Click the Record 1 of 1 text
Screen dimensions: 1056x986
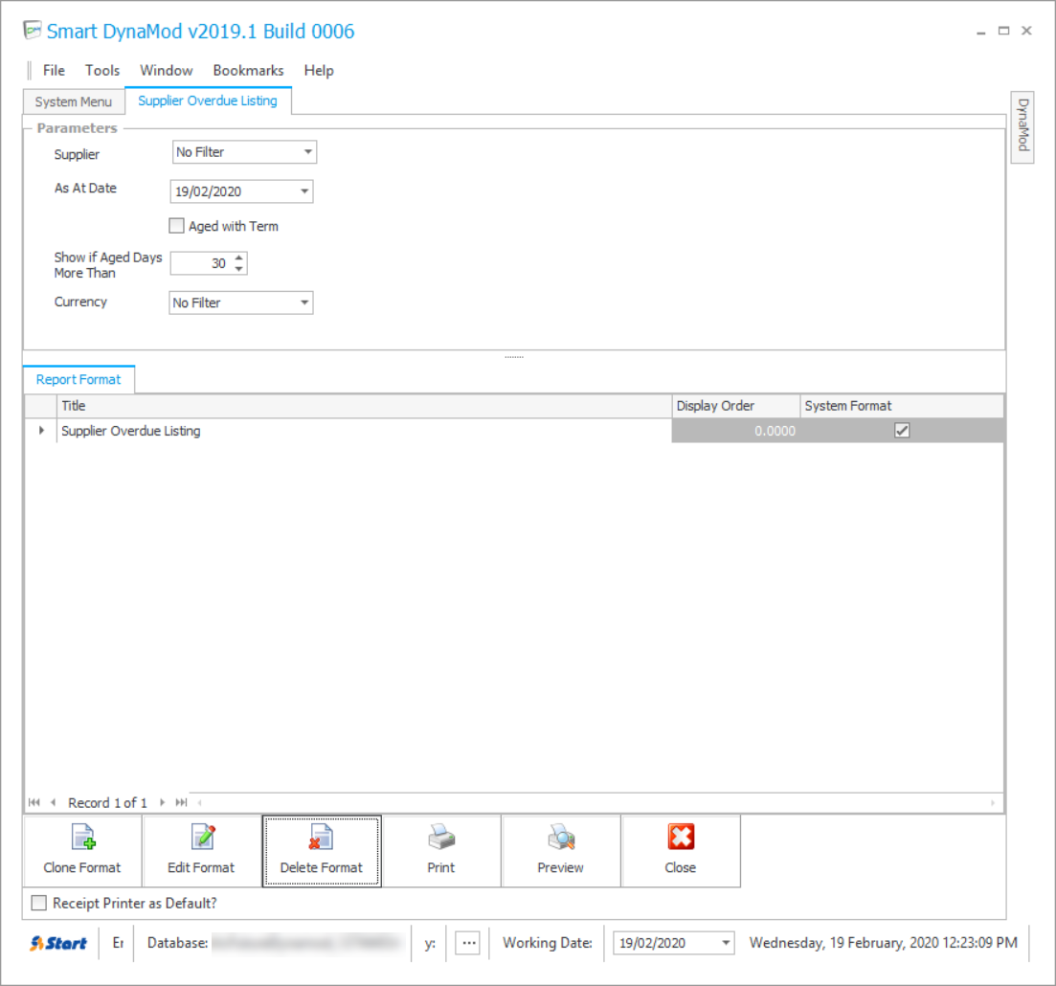click(107, 802)
